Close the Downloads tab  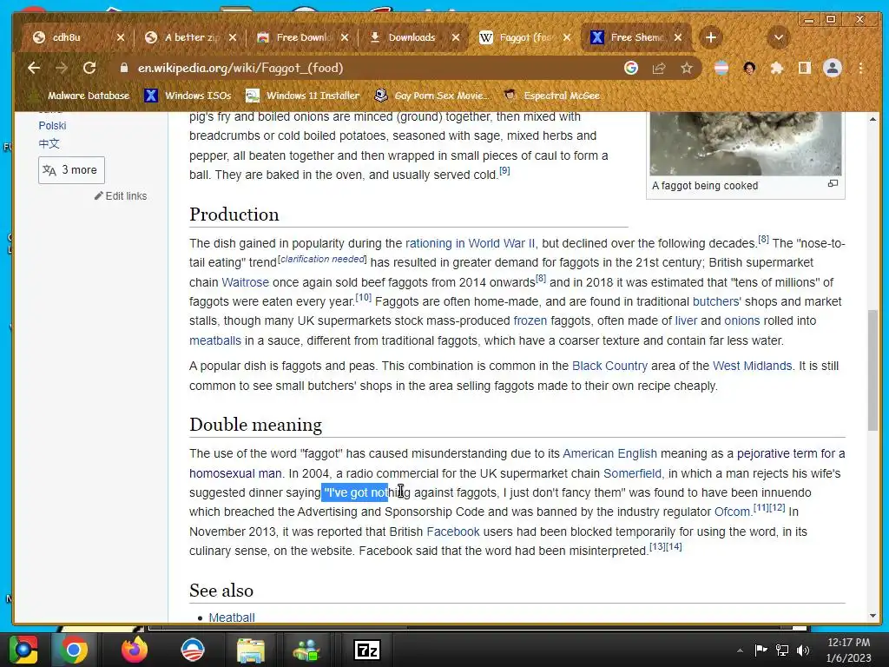click(x=455, y=37)
